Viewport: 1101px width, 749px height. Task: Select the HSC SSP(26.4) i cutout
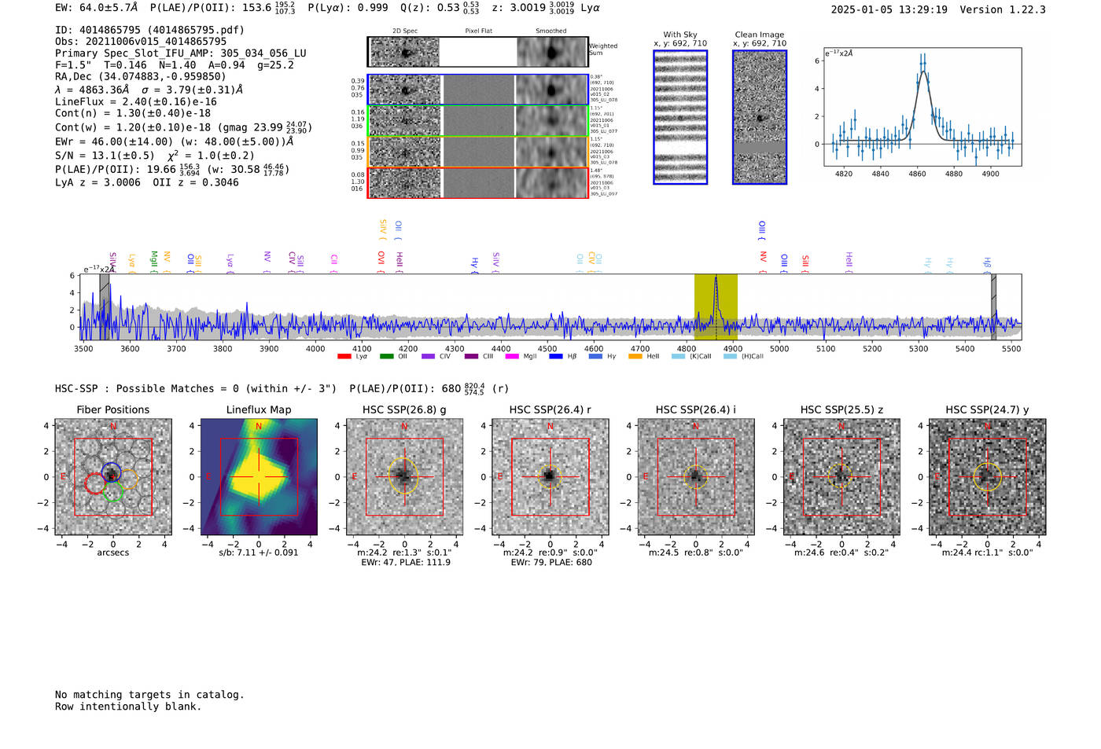tap(696, 477)
